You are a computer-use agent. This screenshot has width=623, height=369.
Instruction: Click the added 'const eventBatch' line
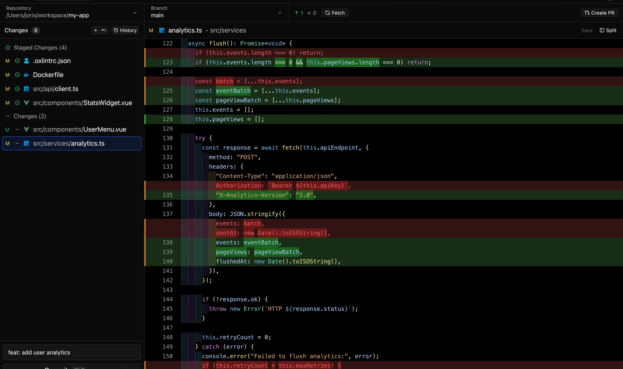click(384, 91)
